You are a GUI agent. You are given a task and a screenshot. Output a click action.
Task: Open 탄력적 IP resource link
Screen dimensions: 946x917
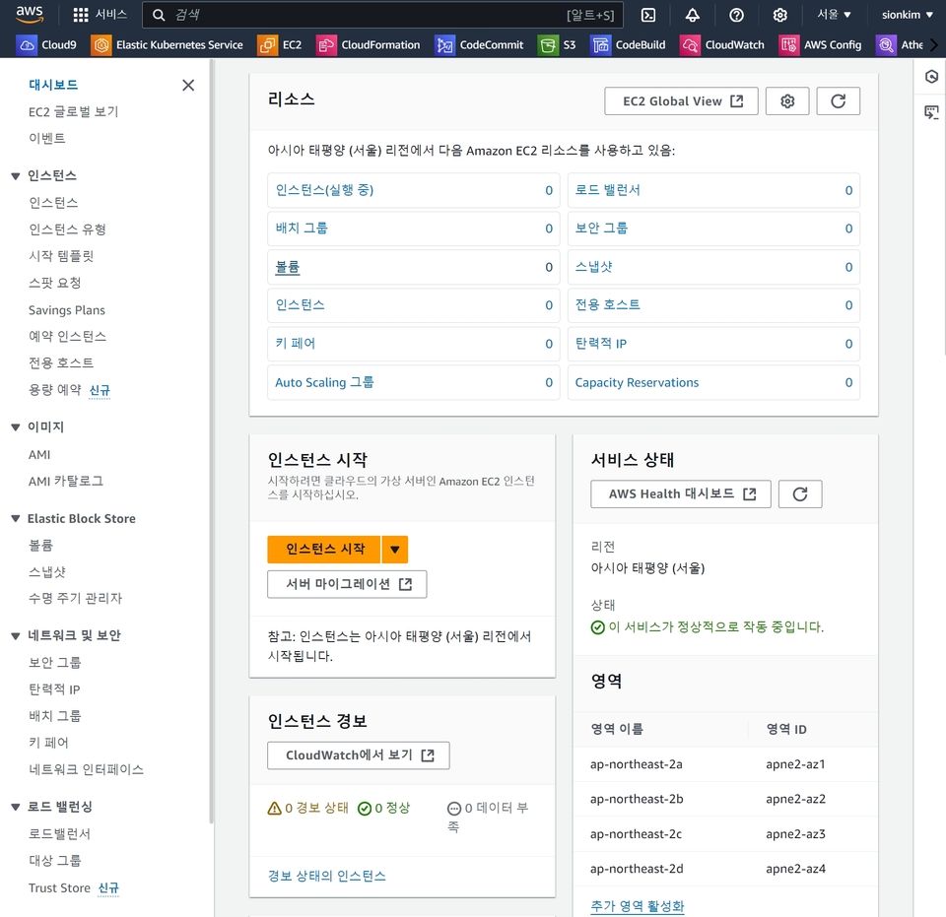600,344
